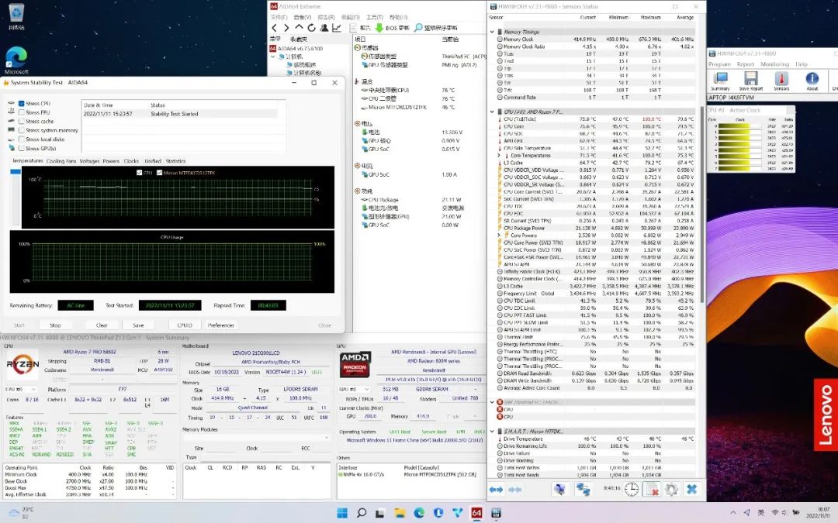
Task: Uncheck Stress CPU
Action: pyautogui.click(x=22, y=104)
